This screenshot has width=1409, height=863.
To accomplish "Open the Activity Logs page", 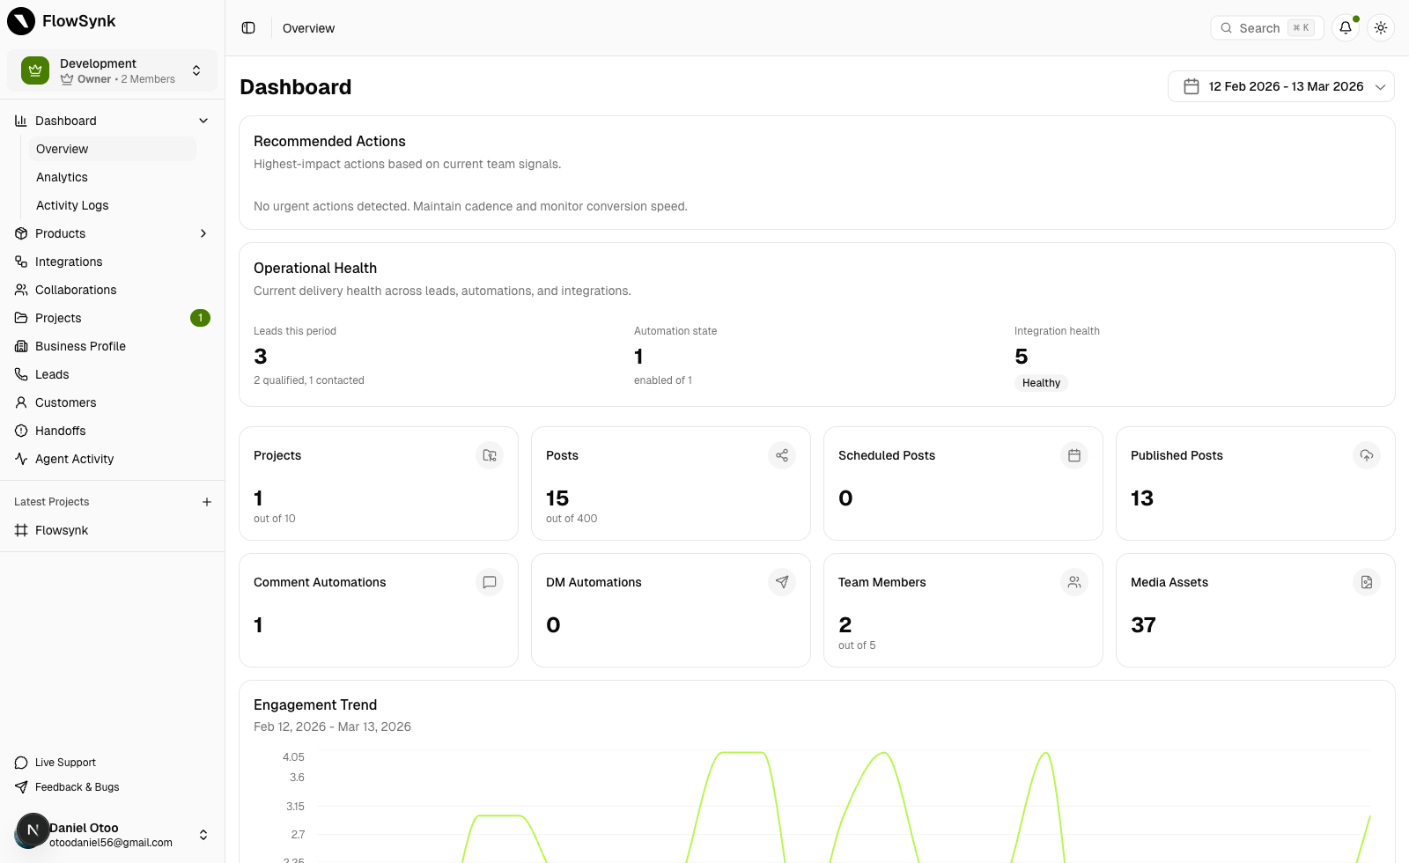I will (72, 205).
